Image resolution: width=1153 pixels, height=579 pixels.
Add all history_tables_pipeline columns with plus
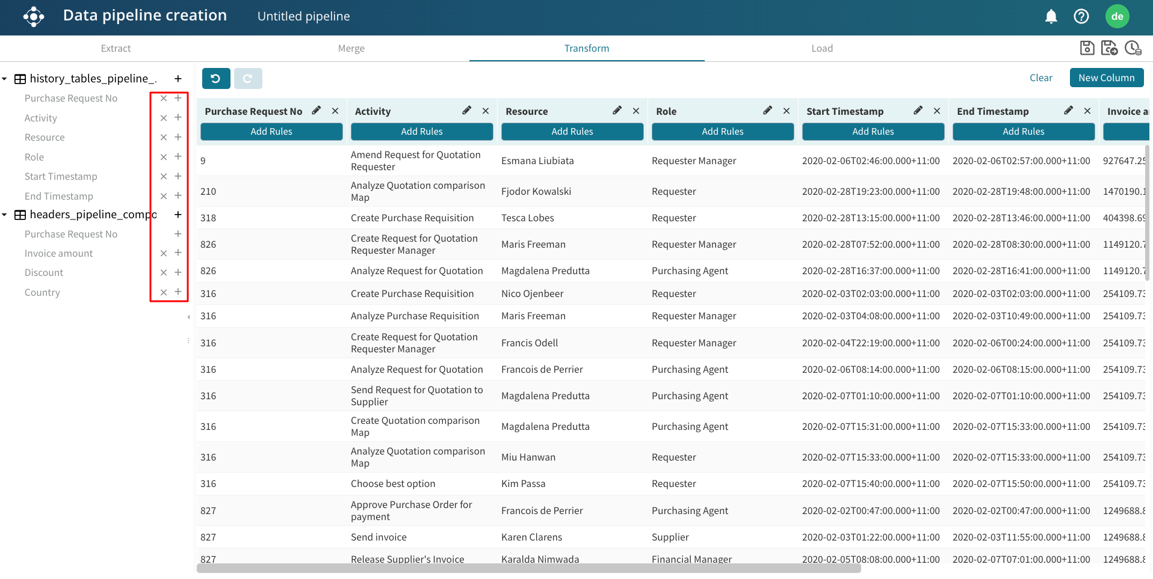coord(178,79)
